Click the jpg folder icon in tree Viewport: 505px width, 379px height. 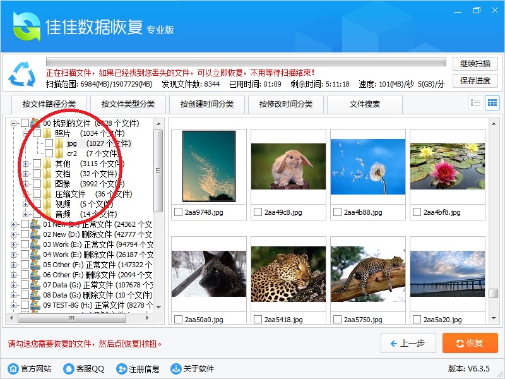click(x=59, y=143)
